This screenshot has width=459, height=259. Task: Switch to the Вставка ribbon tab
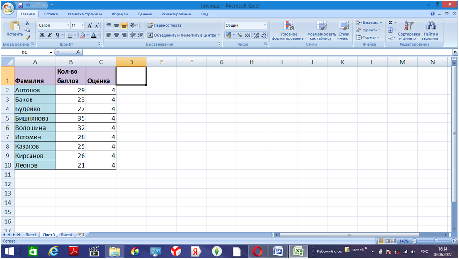[51, 14]
